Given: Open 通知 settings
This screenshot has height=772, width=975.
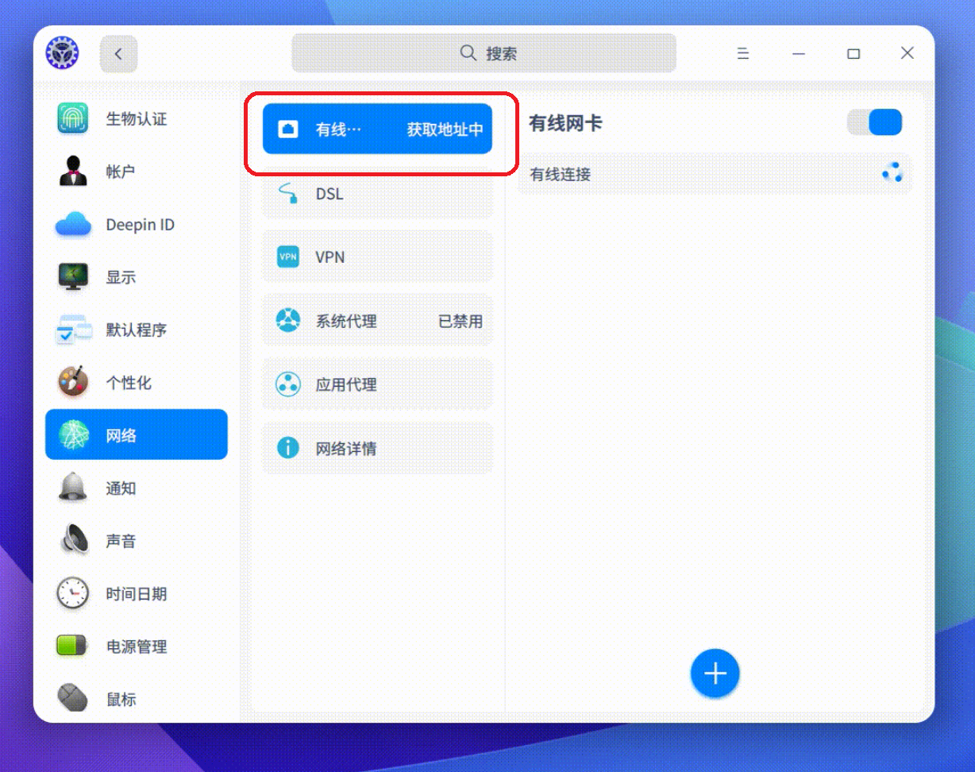Looking at the screenshot, I should (137, 488).
